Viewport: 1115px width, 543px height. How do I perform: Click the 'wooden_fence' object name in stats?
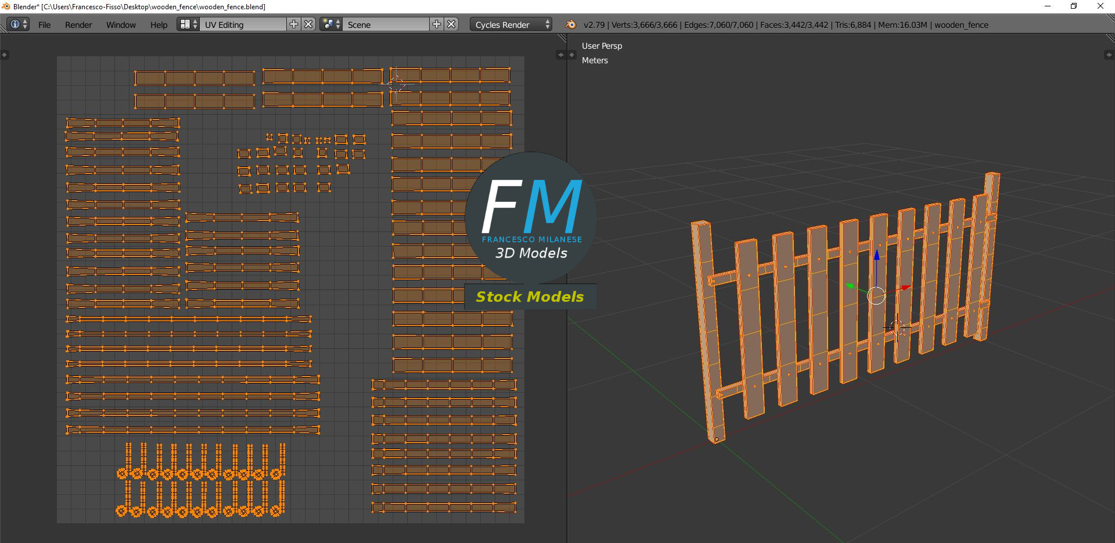tap(961, 25)
